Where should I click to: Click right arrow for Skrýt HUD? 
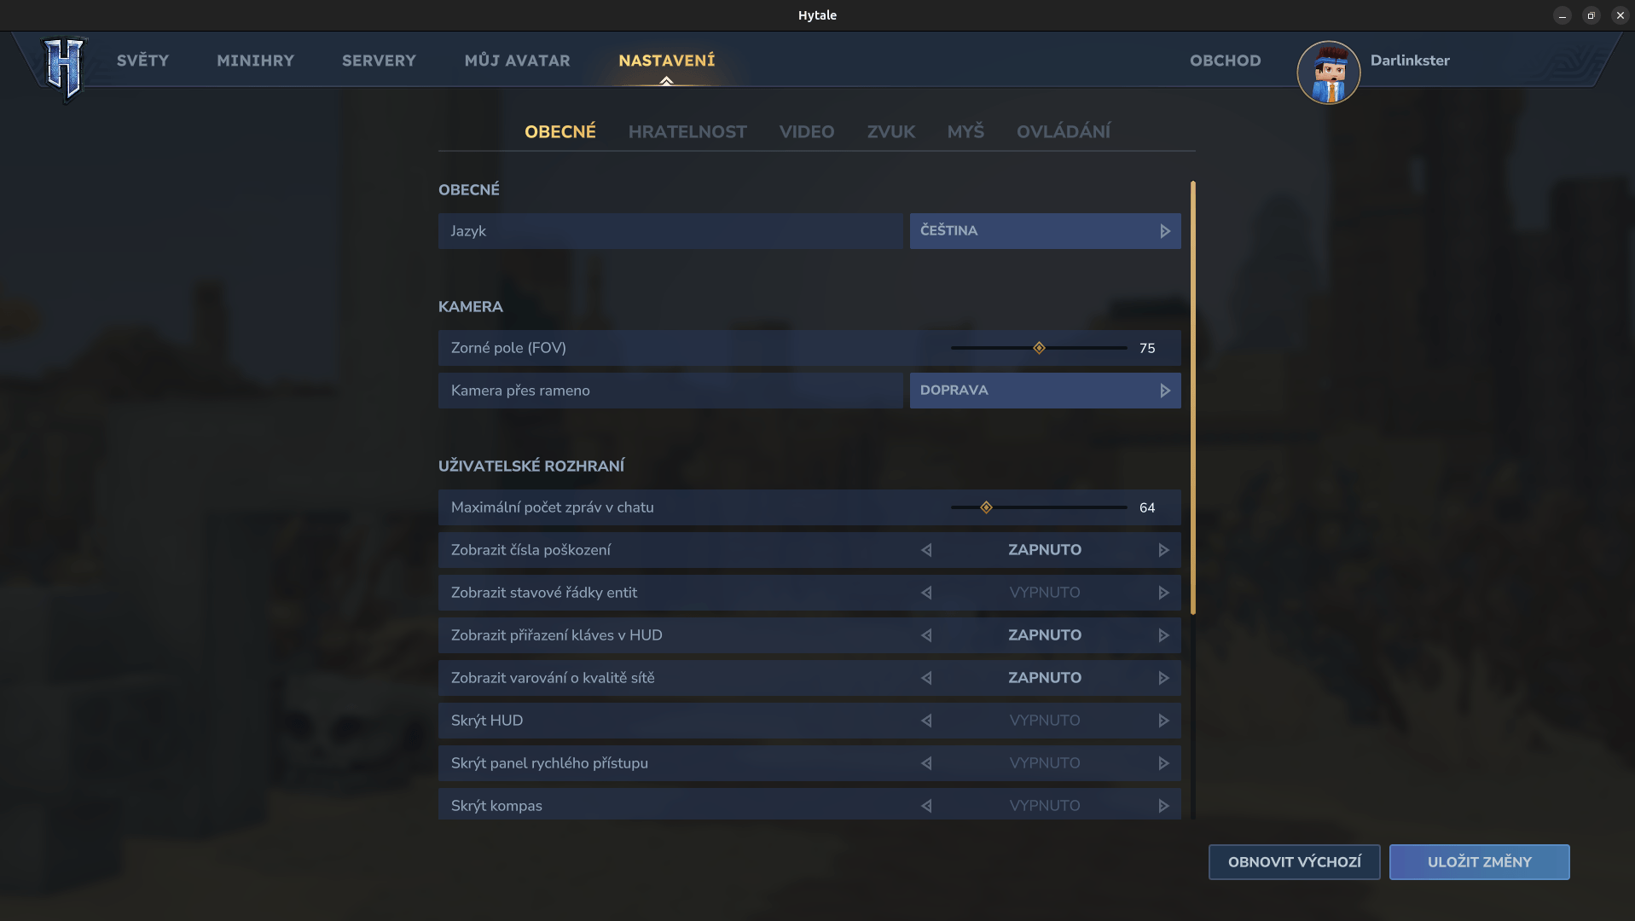tap(1163, 721)
